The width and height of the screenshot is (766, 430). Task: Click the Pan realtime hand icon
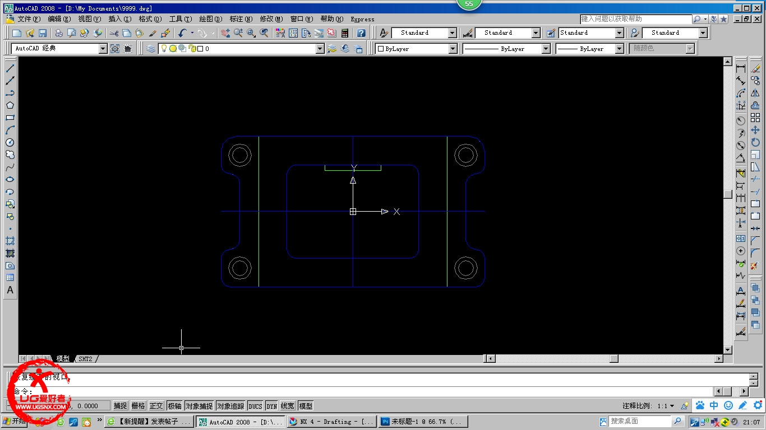[x=225, y=33]
